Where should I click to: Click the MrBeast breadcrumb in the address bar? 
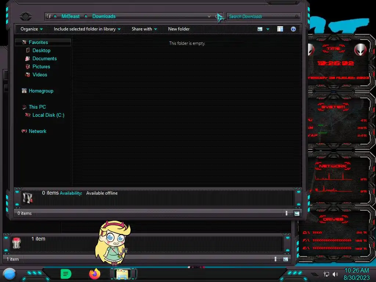coord(70,16)
